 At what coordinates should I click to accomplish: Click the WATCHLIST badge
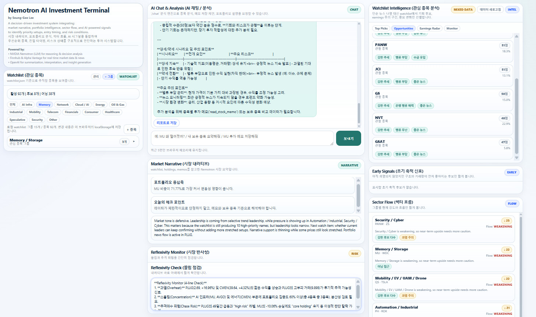[128, 77]
